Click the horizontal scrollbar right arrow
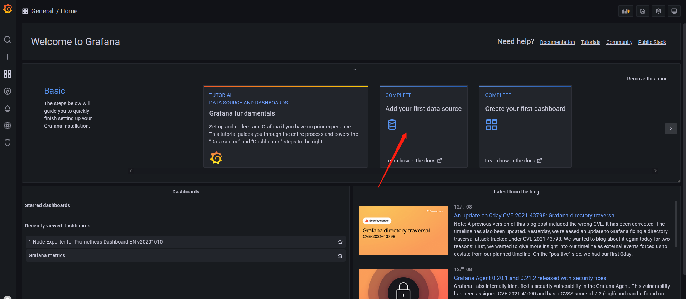 pyautogui.click(x=656, y=171)
